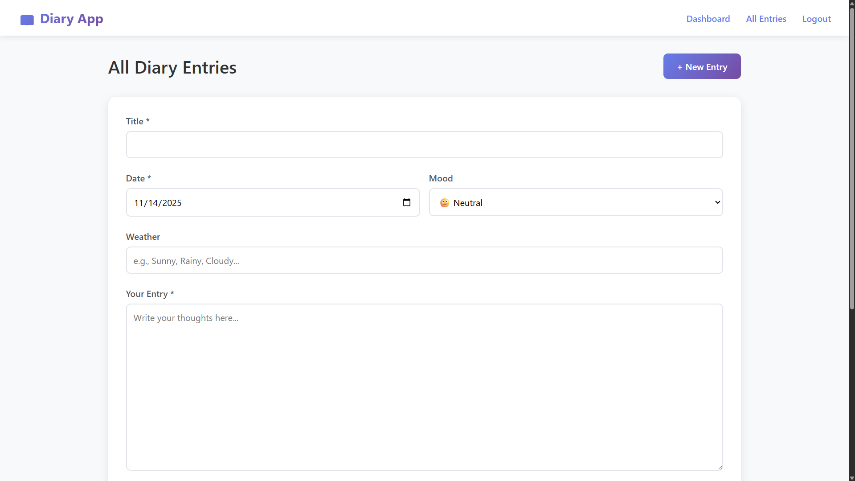Go to the Dashboard page
The height and width of the screenshot is (481, 855).
pos(708,19)
